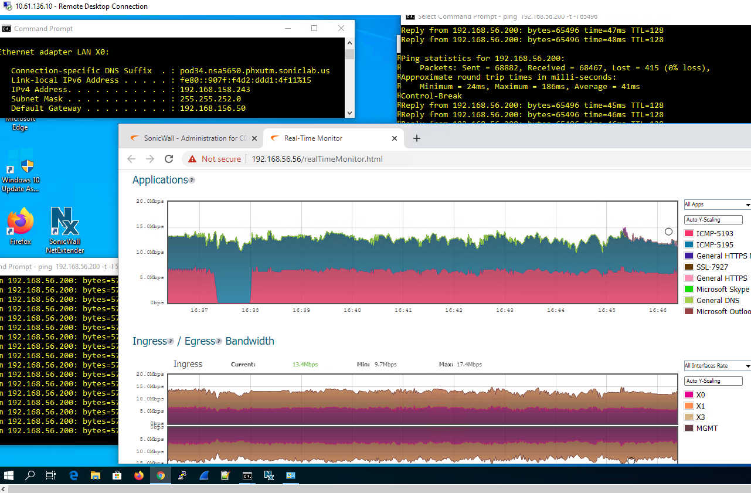Select the Real-Time Monitor tab
This screenshot has width=751, height=493.
click(334, 138)
